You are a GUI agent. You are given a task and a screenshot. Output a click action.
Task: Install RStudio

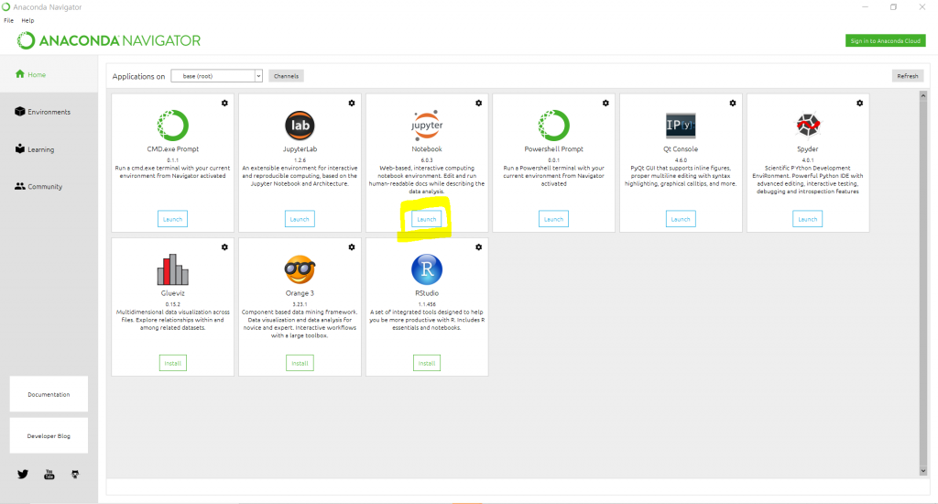click(x=427, y=363)
